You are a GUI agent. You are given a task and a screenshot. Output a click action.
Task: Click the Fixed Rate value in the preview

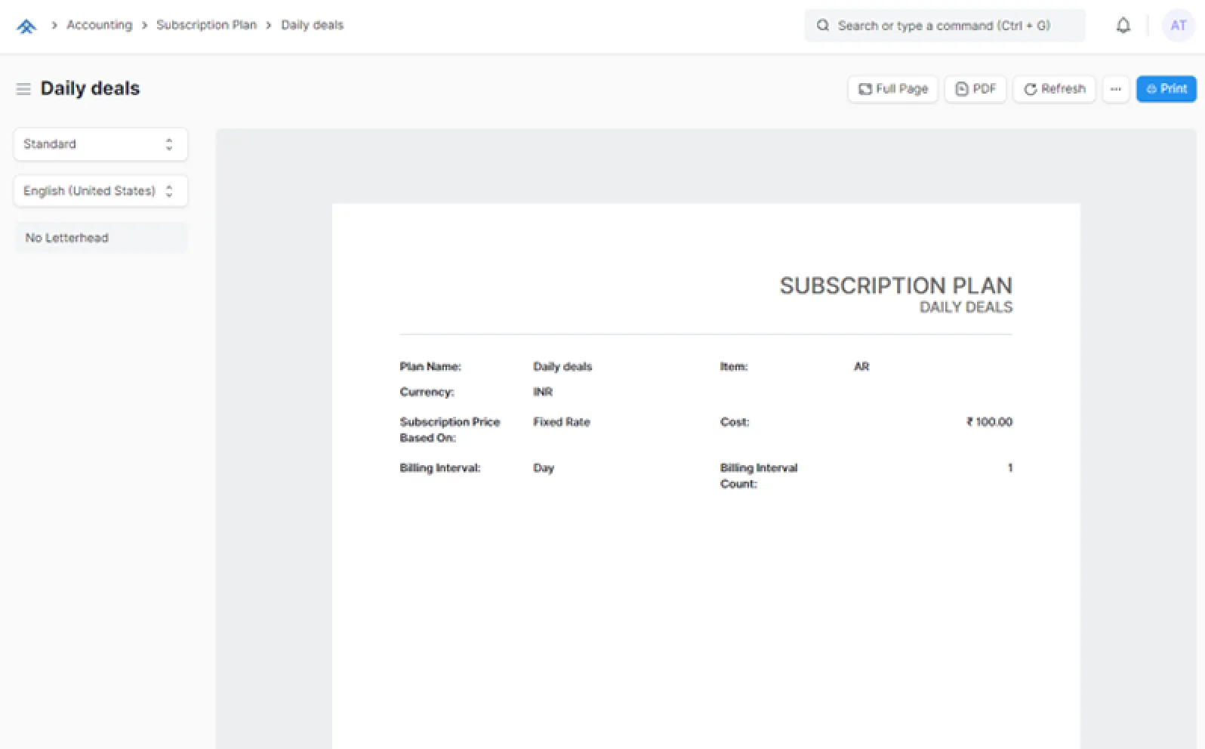(561, 422)
